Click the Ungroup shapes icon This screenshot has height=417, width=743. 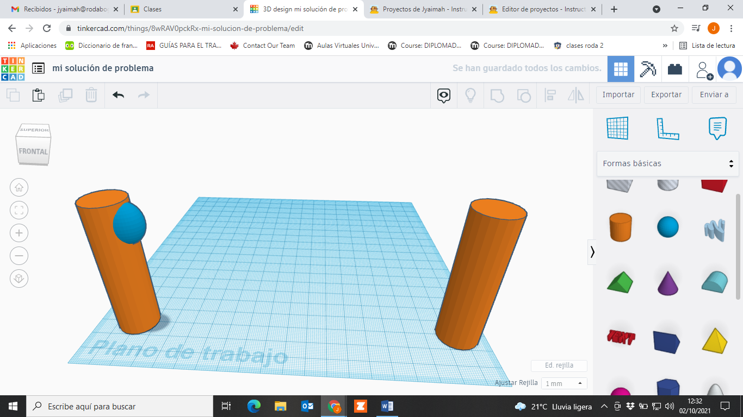click(523, 96)
